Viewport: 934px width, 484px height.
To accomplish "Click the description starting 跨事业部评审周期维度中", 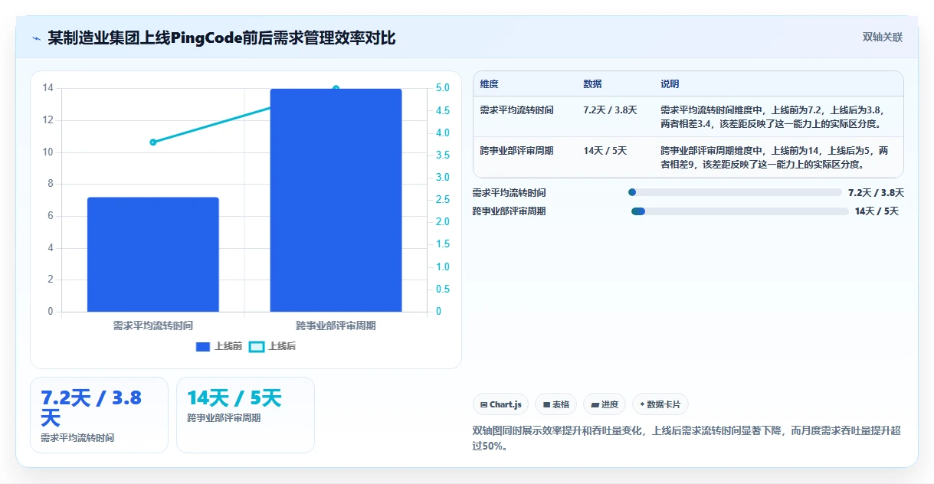I will click(775, 157).
